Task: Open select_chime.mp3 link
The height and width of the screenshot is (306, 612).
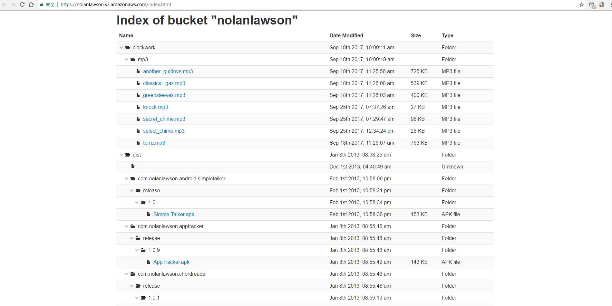Action: click(x=164, y=131)
